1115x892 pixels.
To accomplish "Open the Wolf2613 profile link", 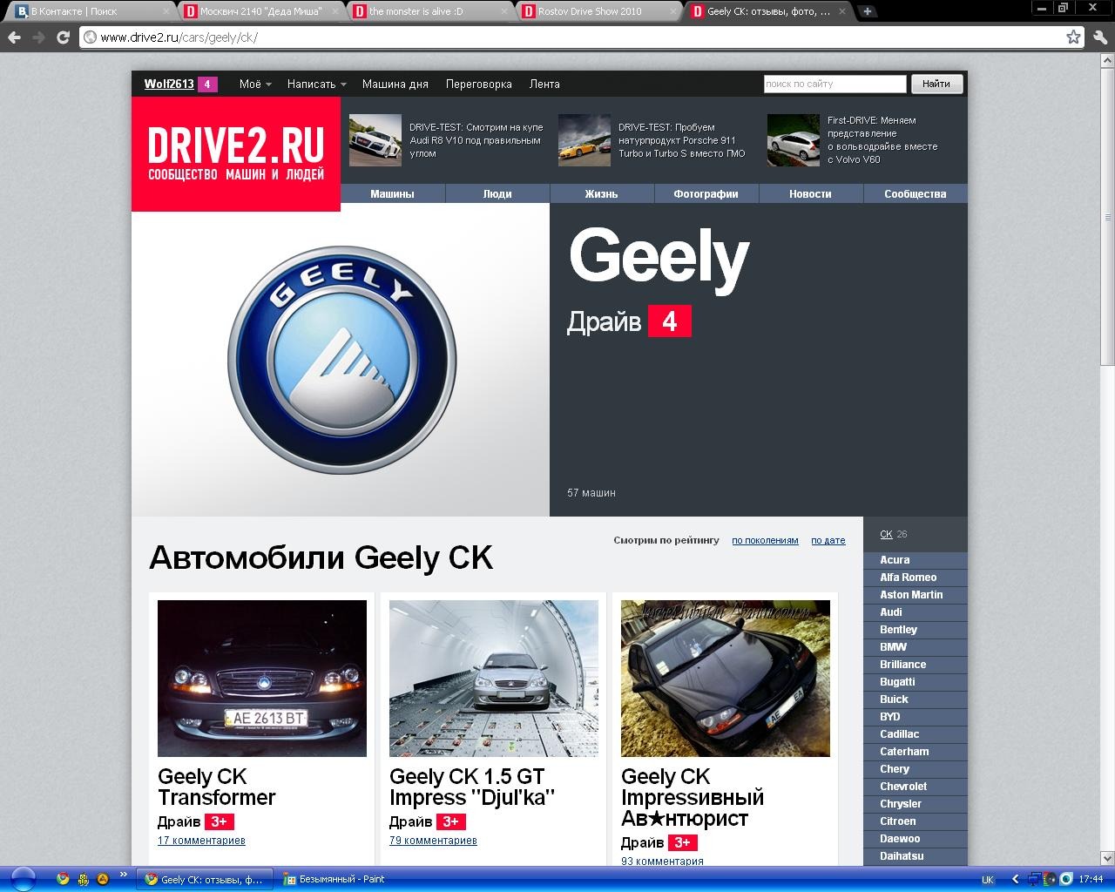I will point(169,84).
